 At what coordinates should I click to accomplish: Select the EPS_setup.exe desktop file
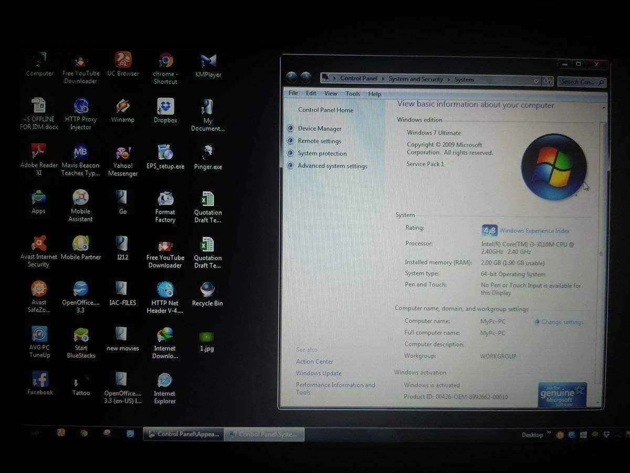(x=165, y=157)
